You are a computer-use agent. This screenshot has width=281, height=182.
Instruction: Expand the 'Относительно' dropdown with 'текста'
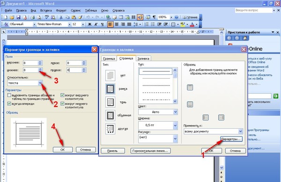tap(40, 83)
